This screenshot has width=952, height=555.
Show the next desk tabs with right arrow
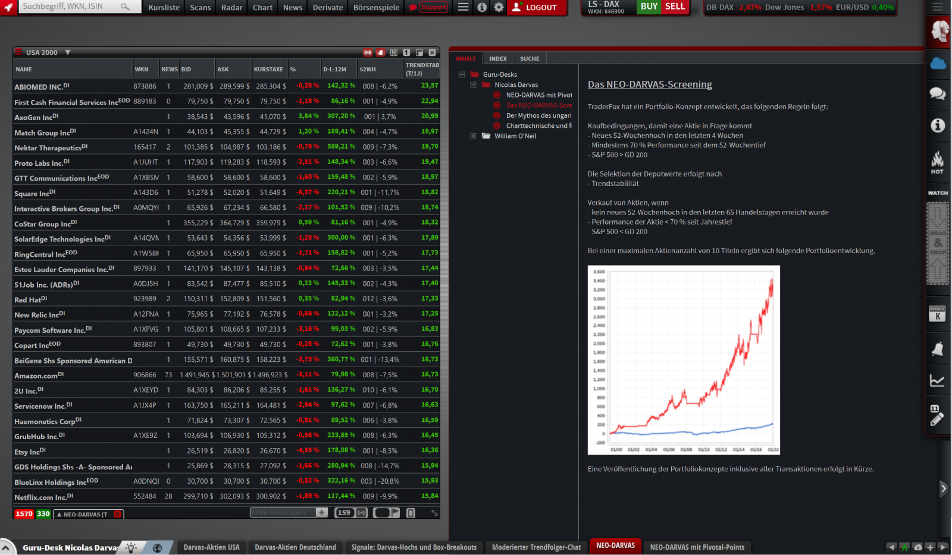pos(943,547)
